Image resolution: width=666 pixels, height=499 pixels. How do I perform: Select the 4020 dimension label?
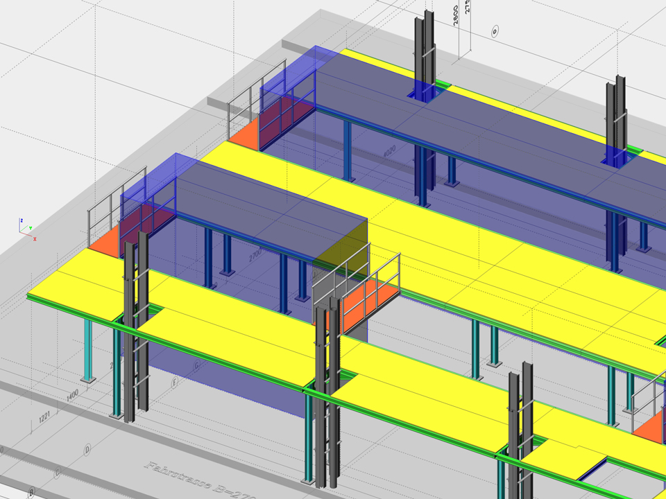click(x=389, y=152)
